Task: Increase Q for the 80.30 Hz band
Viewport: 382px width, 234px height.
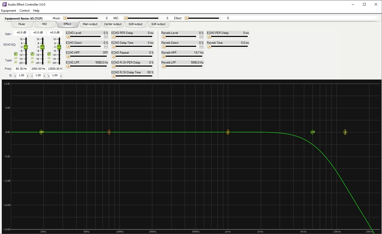Action: pos(28,76)
